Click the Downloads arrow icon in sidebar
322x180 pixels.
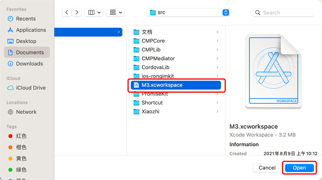[10, 64]
